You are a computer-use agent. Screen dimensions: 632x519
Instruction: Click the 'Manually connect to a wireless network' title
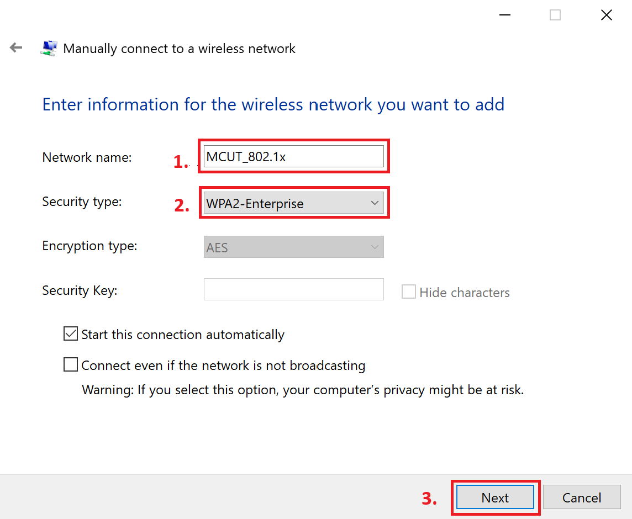pyautogui.click(x=179, y=49)
